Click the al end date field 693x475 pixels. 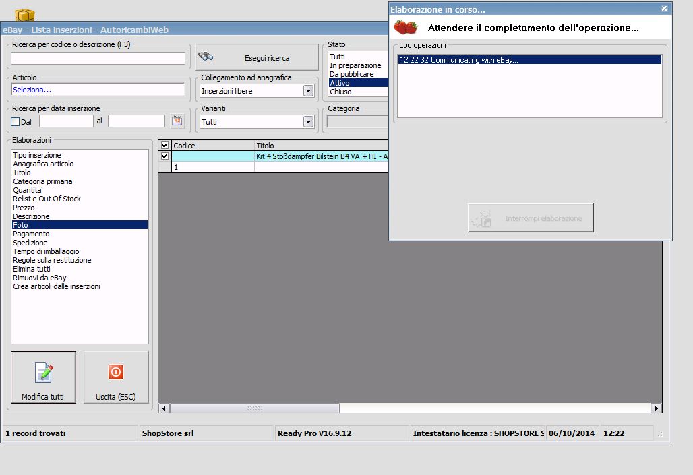(x=136, y=121)
